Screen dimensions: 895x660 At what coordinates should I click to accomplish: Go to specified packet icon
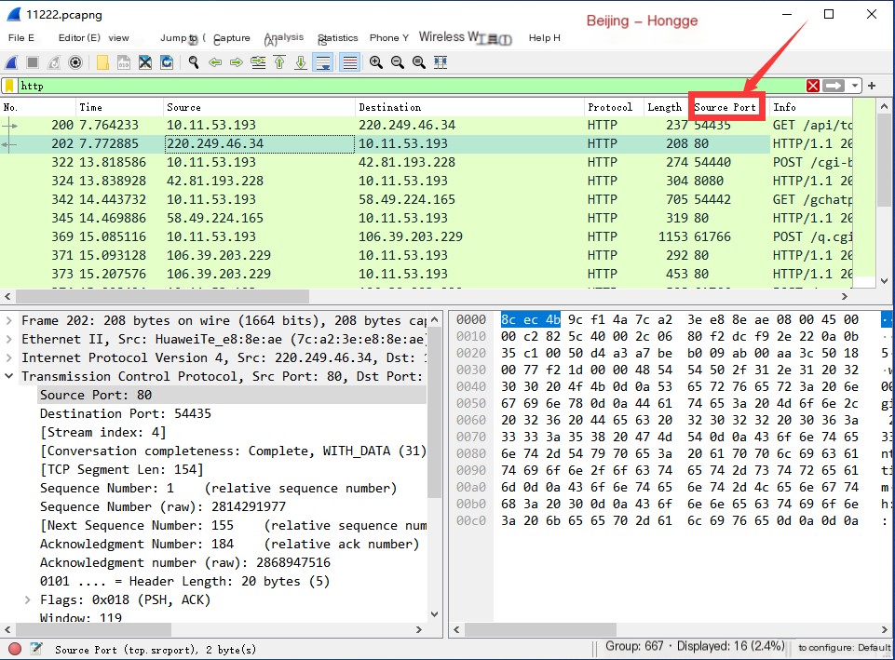(258, 62)
